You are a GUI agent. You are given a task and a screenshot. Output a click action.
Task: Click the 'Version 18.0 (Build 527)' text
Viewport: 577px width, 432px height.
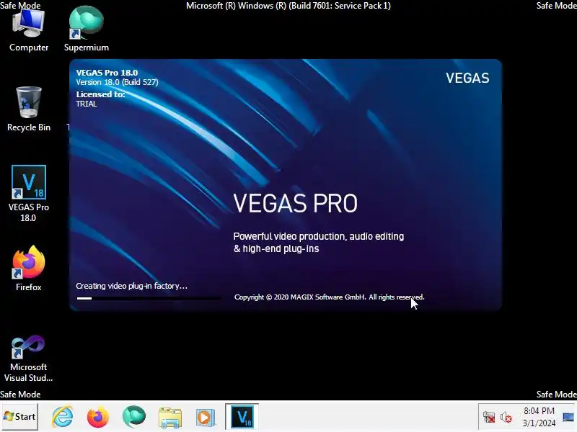tap(117, 82)
